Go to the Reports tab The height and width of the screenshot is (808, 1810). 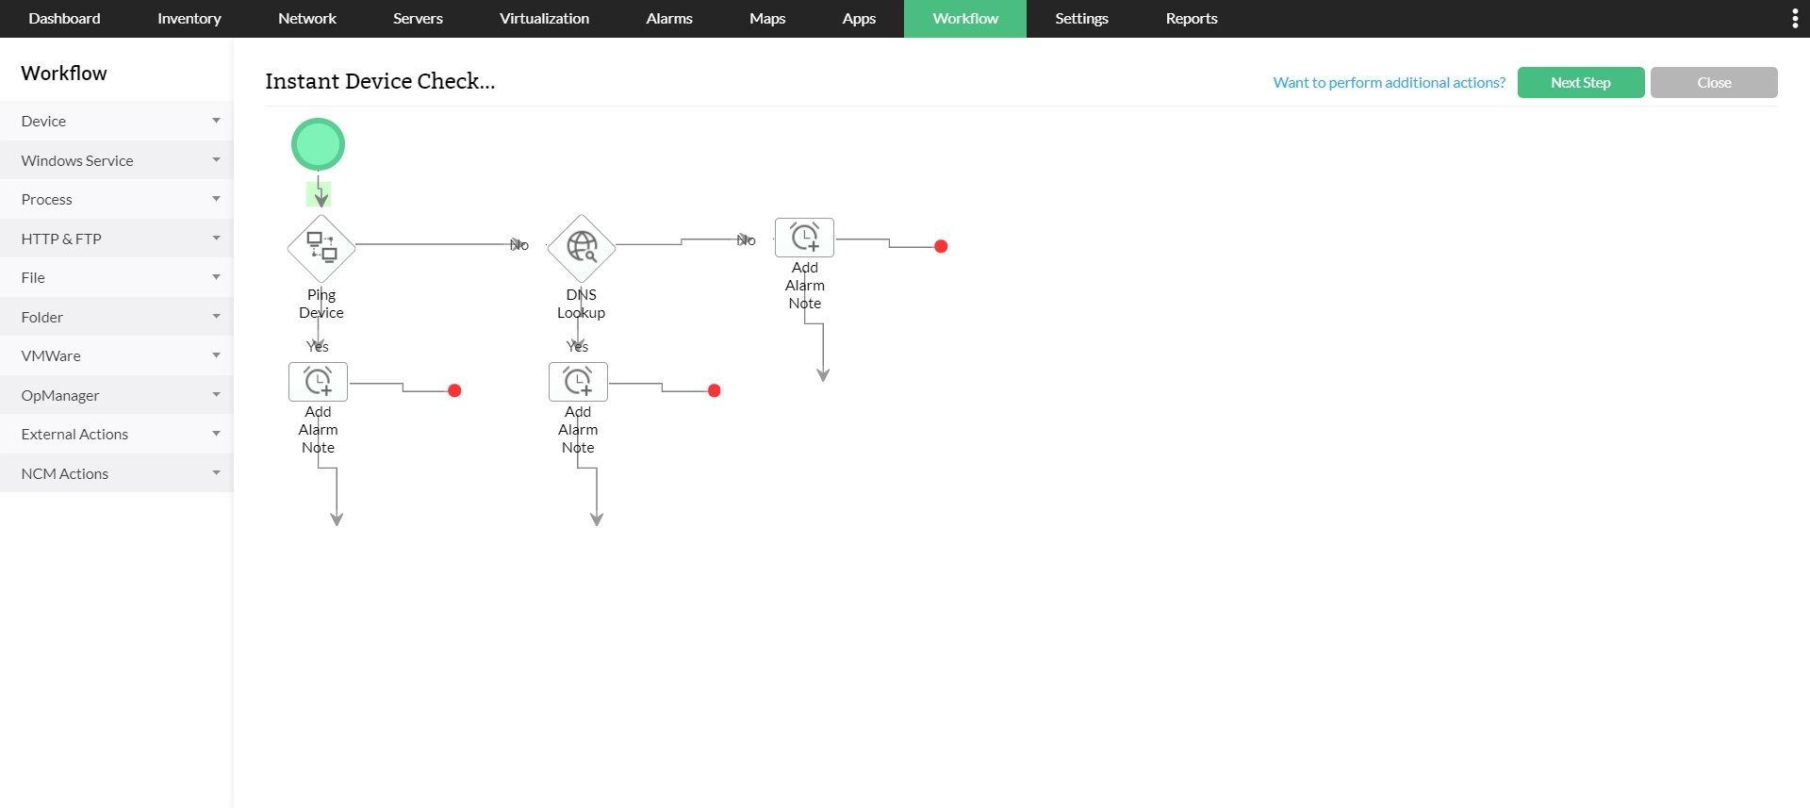[1192, 19]
